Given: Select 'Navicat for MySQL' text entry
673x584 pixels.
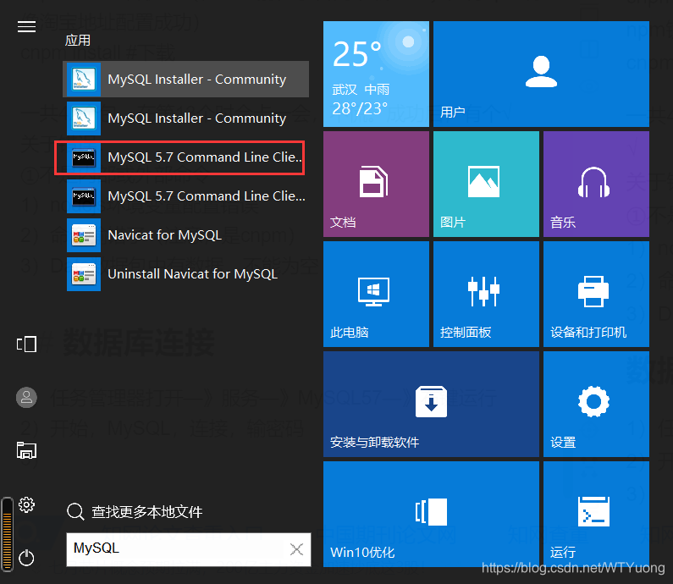Looking at the screenshot, I should click(165, 234).
